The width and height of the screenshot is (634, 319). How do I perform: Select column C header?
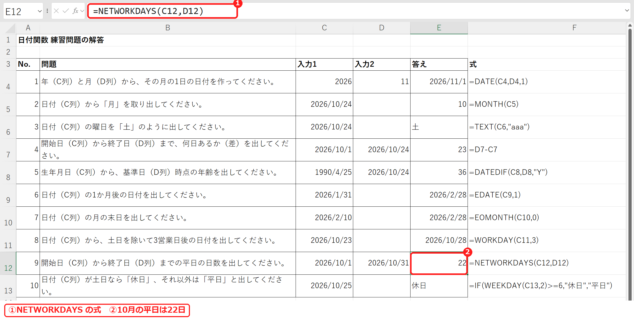point(324,28)
